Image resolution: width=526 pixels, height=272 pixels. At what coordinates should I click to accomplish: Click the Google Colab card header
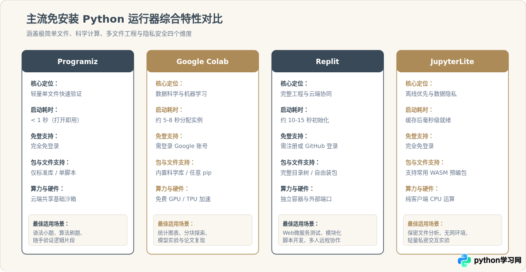point(203,61)
